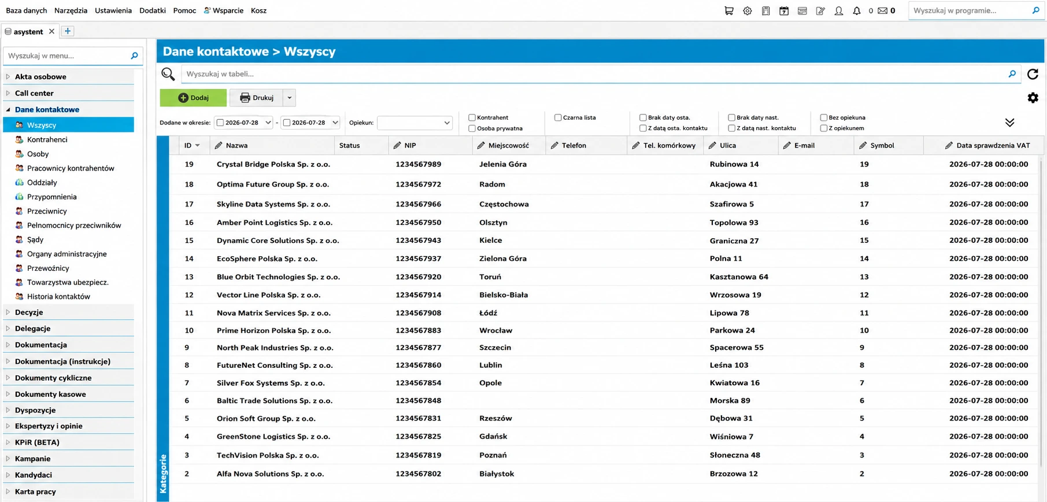Image resolution: width=1047 pixels, height=502 pixels.
Task: Click the green Dodaj button
Action: click(x=193, y=98)
